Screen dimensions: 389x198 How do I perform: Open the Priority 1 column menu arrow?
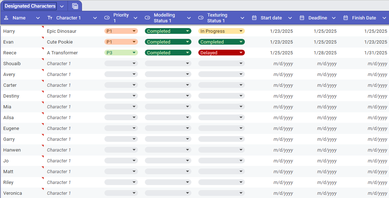(x=135, y=18)
